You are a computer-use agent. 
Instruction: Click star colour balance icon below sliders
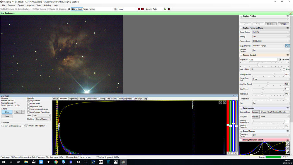coord(232,153)
